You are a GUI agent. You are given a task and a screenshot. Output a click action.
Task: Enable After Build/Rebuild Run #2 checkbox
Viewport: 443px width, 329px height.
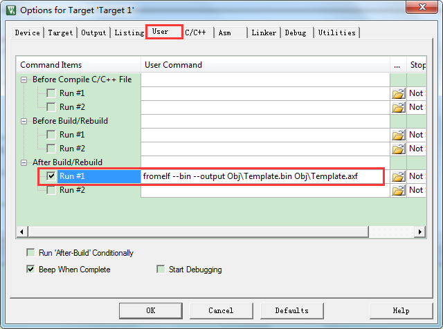[x=51, y=190]
